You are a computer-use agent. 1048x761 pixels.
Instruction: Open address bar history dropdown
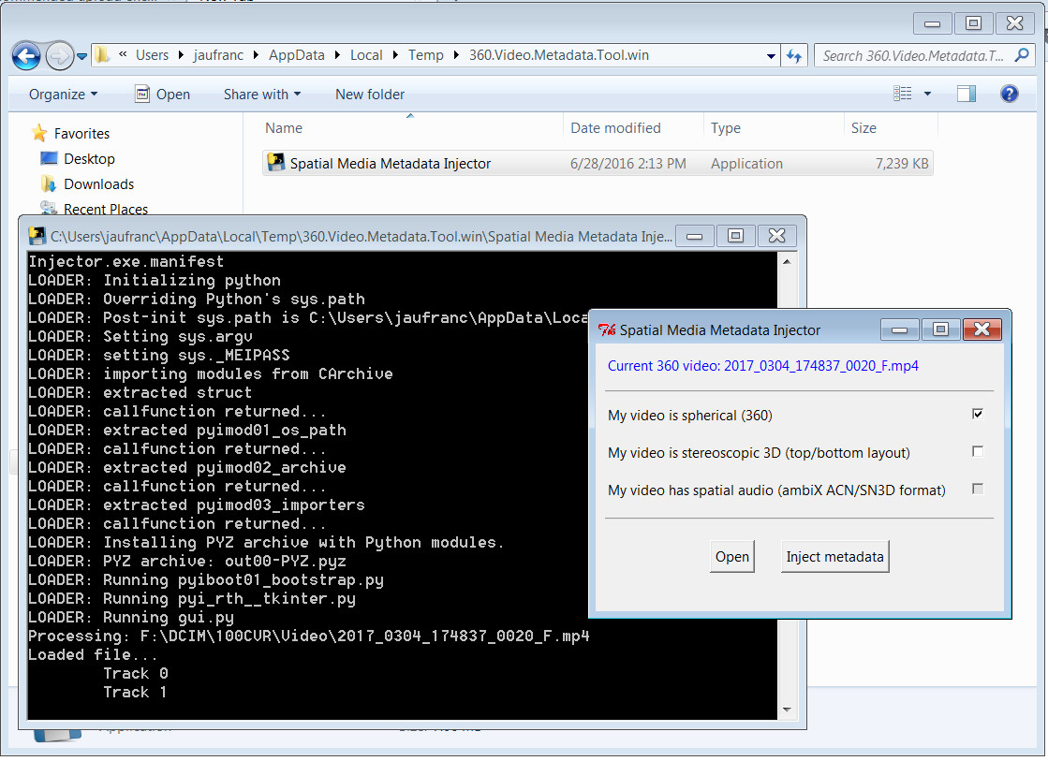772,56
